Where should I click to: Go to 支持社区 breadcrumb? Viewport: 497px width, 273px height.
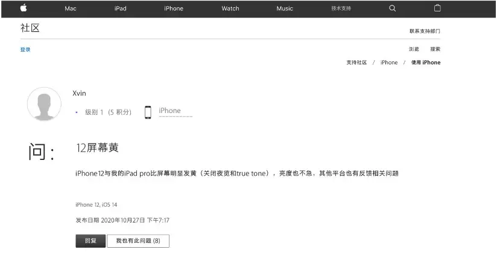tap(356, 63)
